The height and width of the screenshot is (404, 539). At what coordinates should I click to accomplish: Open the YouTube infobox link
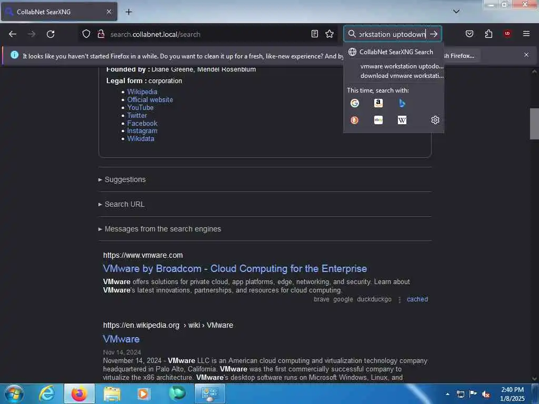pyautogui.click(x=140, y=107)
